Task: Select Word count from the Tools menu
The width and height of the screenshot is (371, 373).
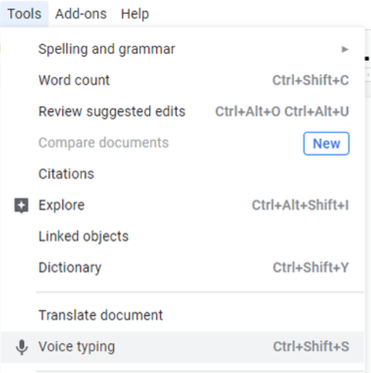Action: pyautogui.click(x=74, y=80)
